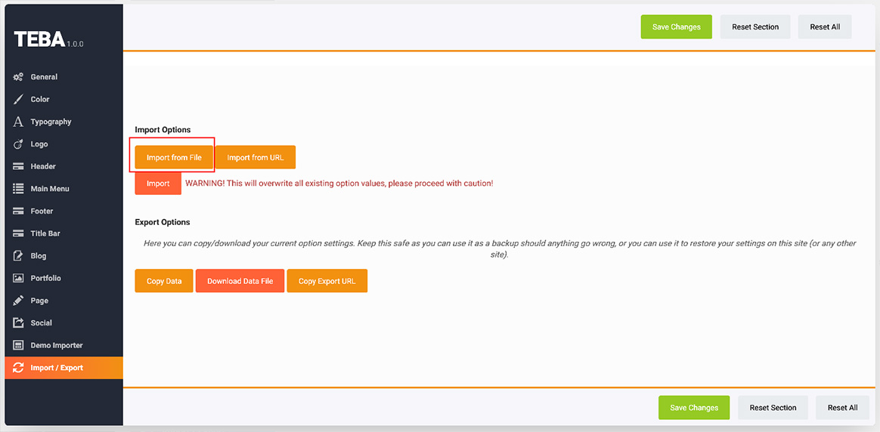Open the Footer section
The image size is (880, 432).
64,211
